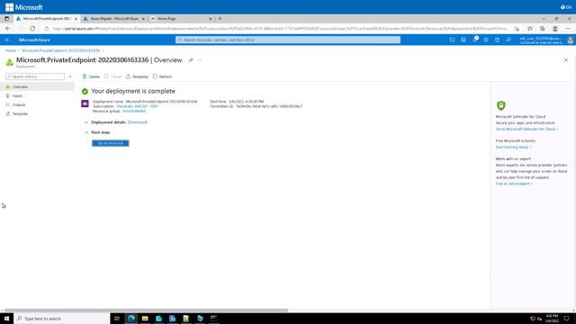The width and height of the screenshot is (576, 324).
Task: Close the Azure Migrate browser tab
Action: click(x=143, y=18)
